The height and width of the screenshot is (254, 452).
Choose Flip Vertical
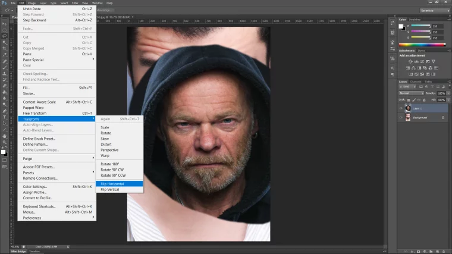pyautogui.click(x=120, y=189)
